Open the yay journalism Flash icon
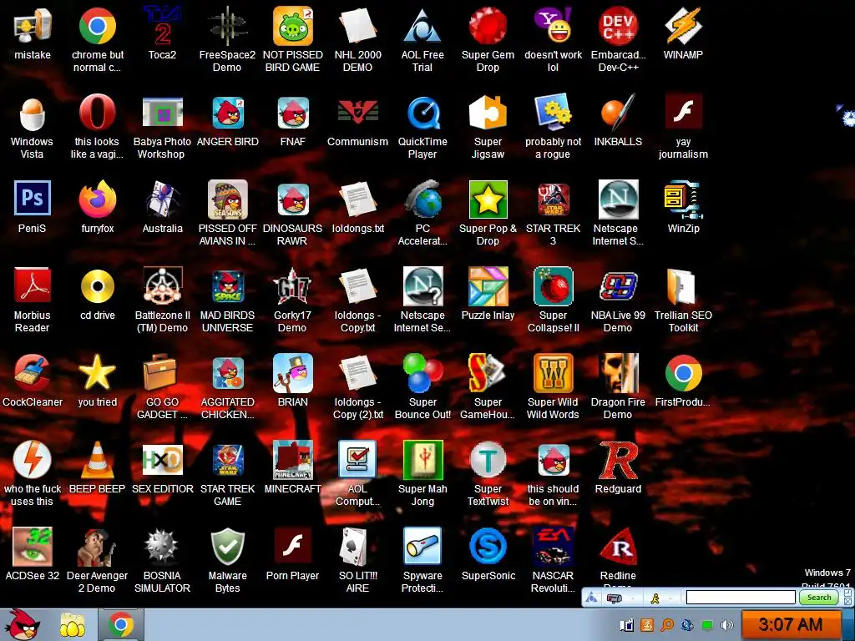Screen dimensions: 855x641 [x=683, y=112]
